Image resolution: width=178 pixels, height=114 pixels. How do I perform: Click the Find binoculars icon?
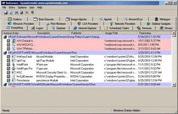16,13
